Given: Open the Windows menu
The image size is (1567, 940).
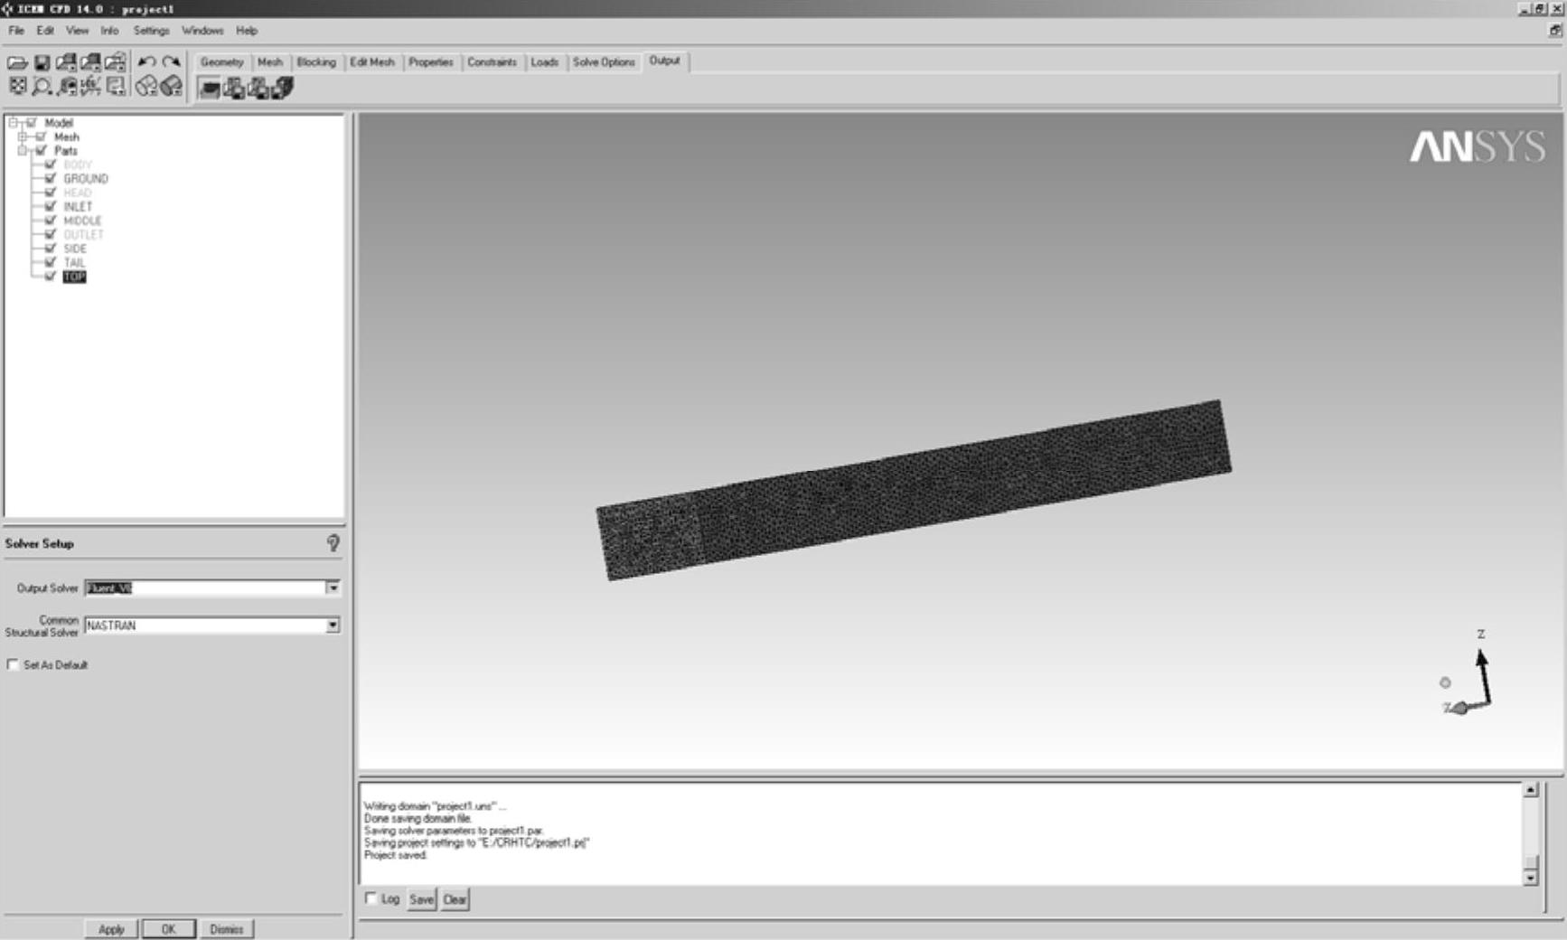Looking at the screenshot, I should 202,31.
